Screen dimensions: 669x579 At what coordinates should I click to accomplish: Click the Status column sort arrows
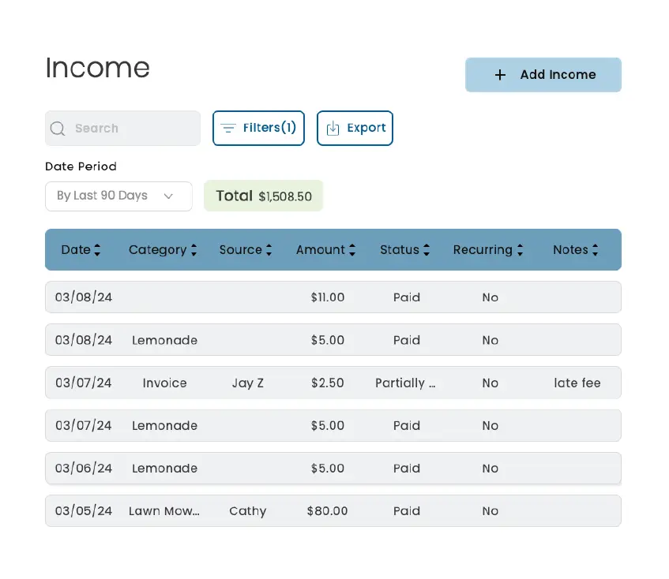pyautogui.click(x=426, y=250)
